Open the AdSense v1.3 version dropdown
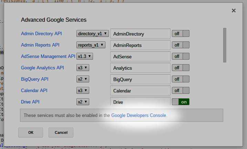This screenshot has width=247, height=149. (85, 56)
